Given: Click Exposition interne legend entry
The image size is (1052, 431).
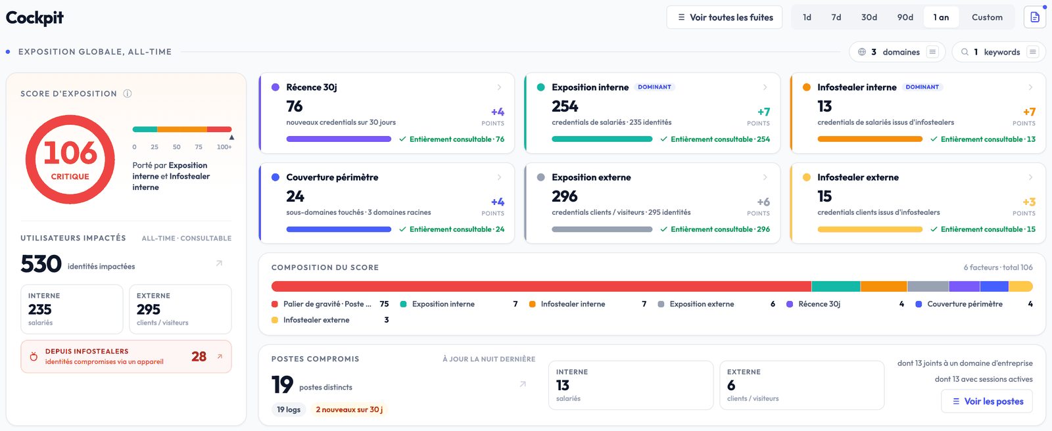Looking at the screenshot, I should 459,304.
